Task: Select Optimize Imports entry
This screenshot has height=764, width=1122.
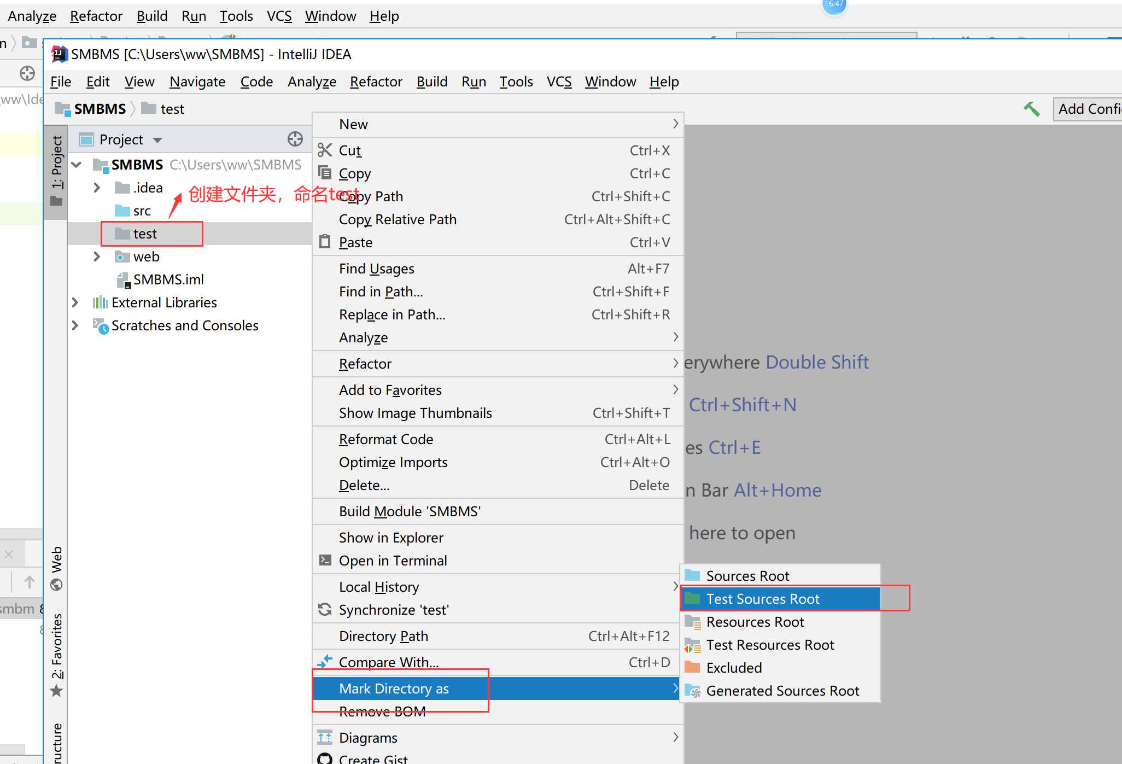Action: pyautogui.click(x=498, y=462)
